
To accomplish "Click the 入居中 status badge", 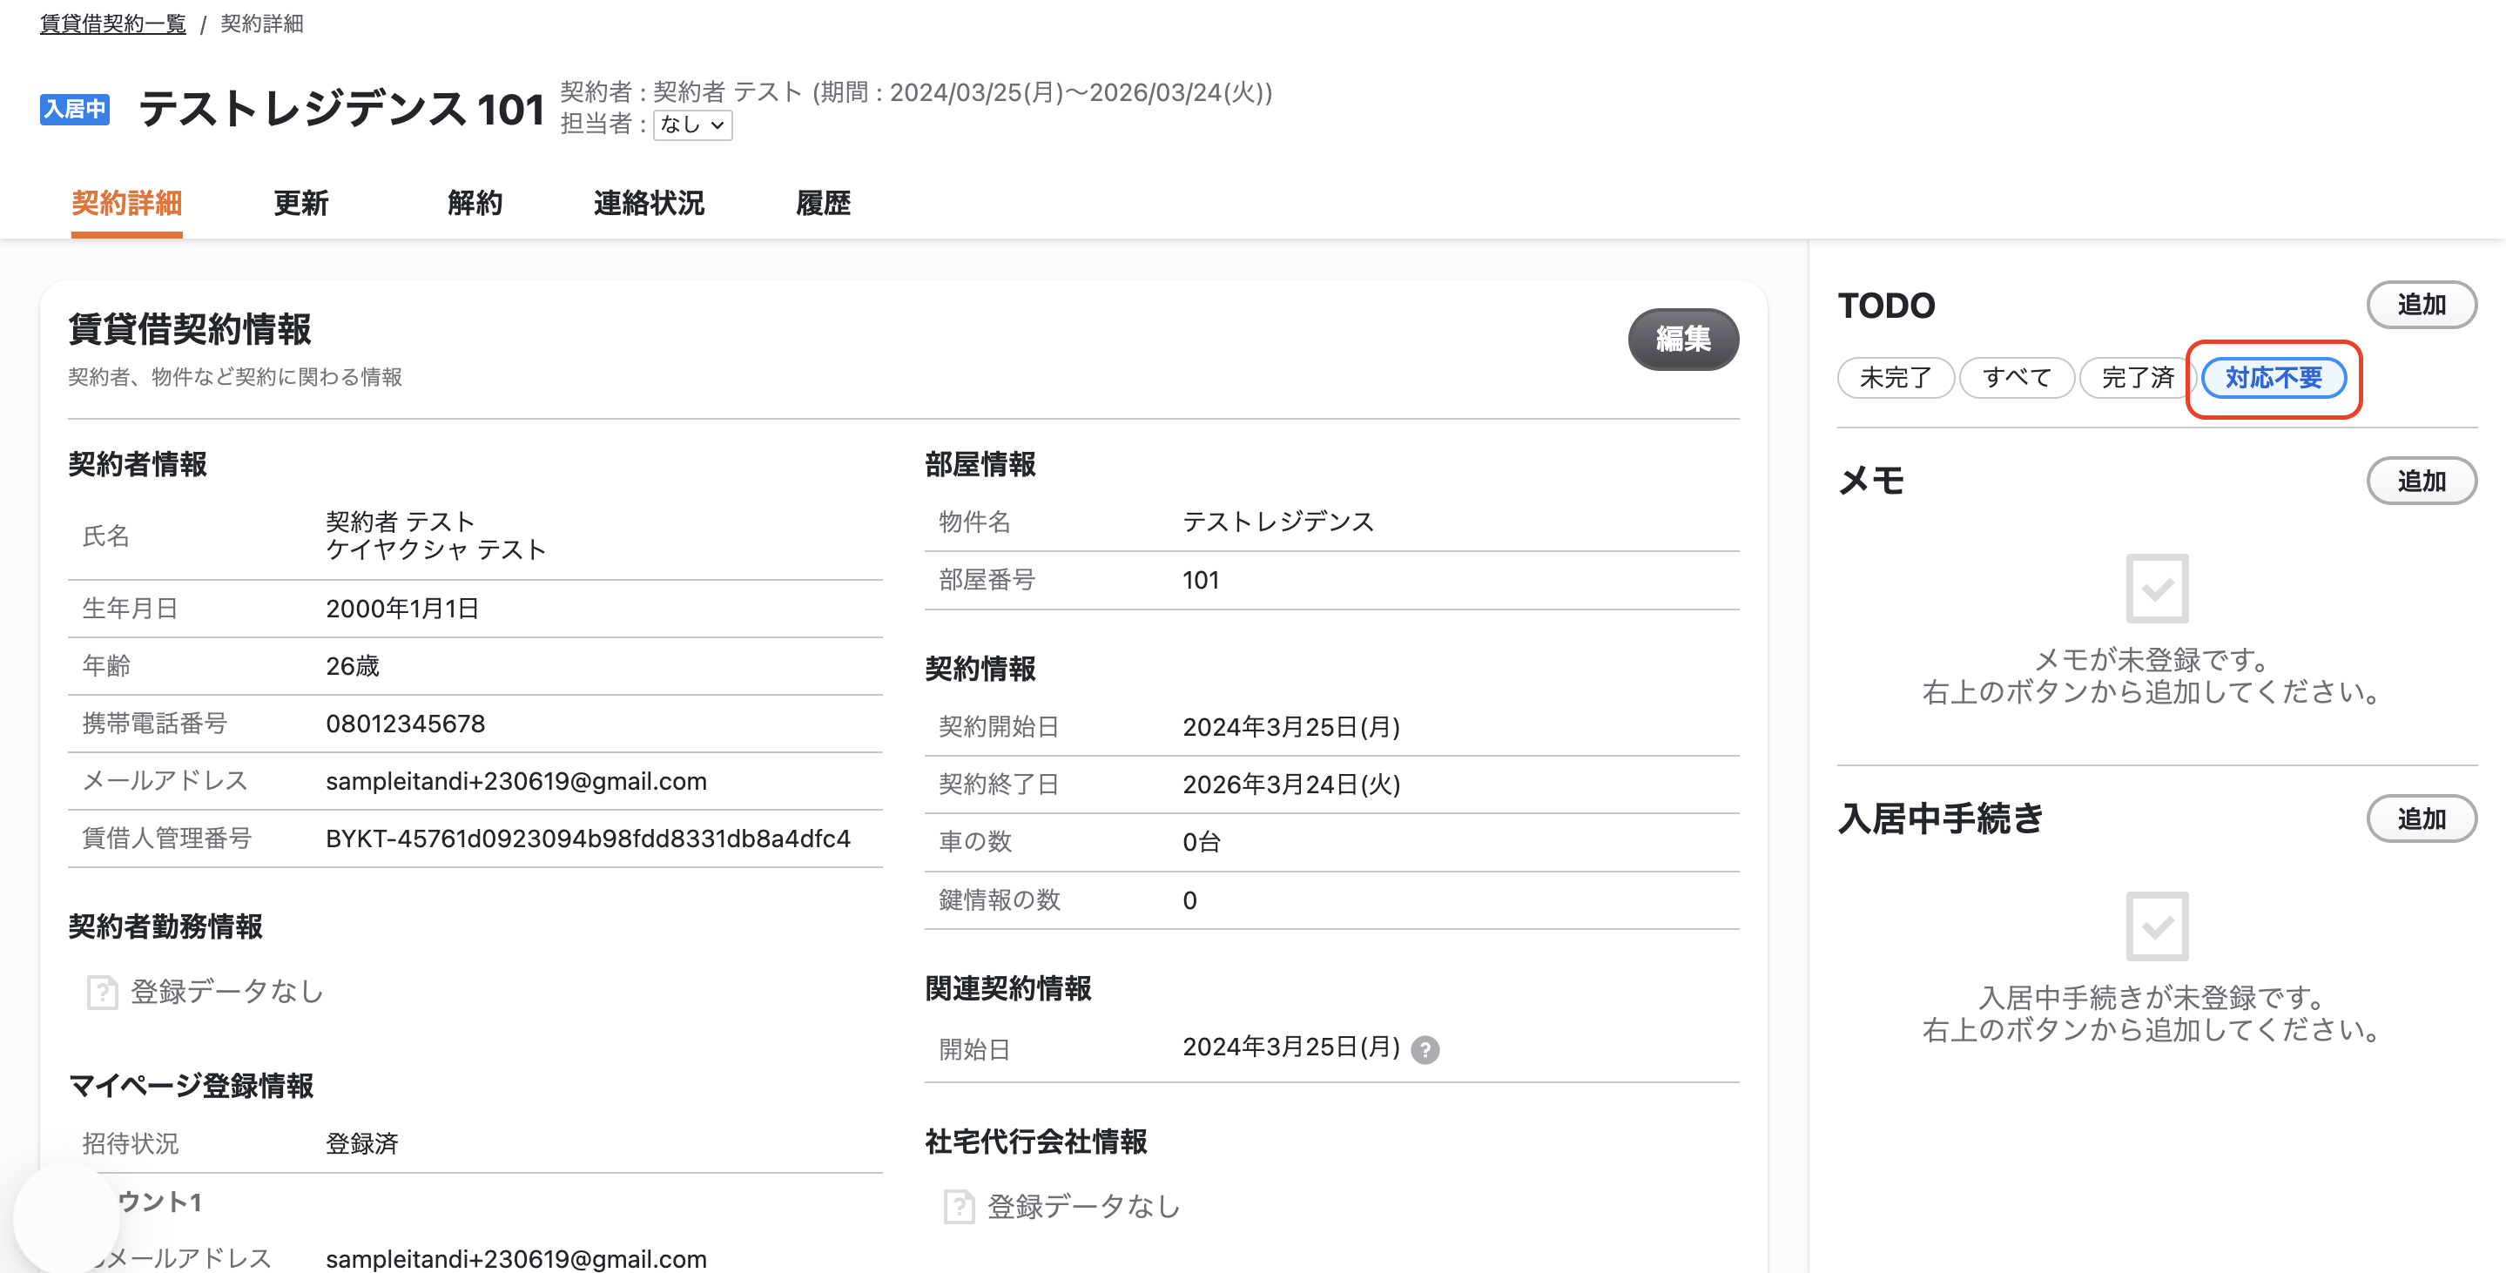I will pos(75,109).
